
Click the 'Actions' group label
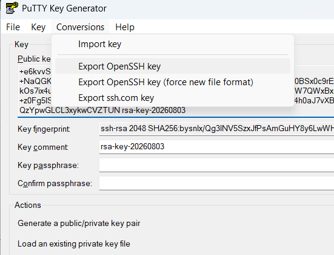28,205
